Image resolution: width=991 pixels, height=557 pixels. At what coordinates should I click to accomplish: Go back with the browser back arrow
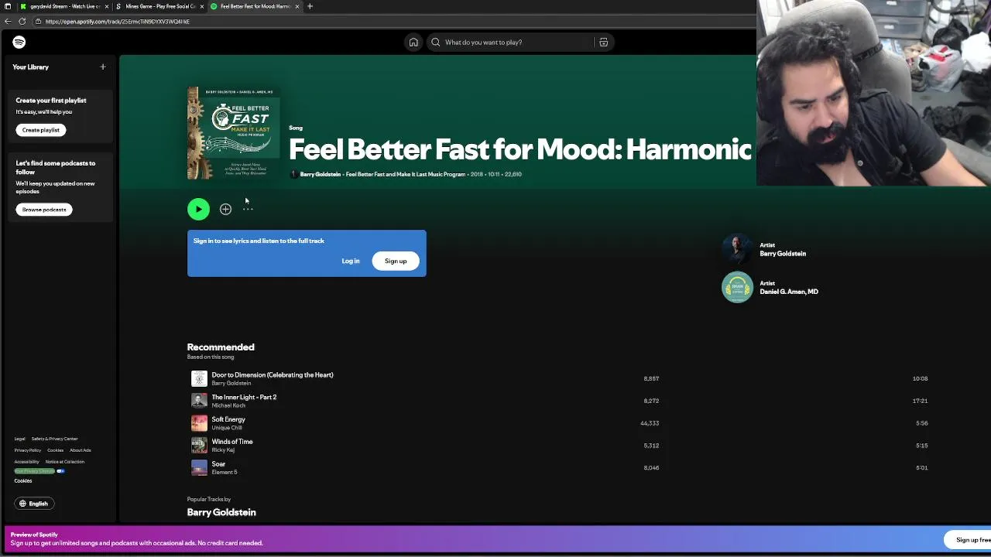click(x=8, y=22)
